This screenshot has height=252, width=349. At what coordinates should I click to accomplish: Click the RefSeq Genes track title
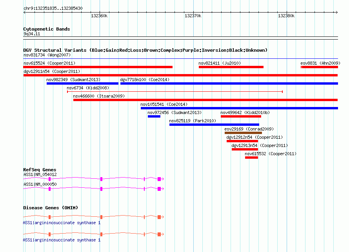click(40, 170)
